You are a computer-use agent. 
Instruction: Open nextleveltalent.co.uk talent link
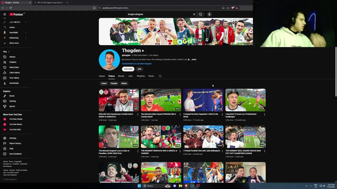click(137, 64)
